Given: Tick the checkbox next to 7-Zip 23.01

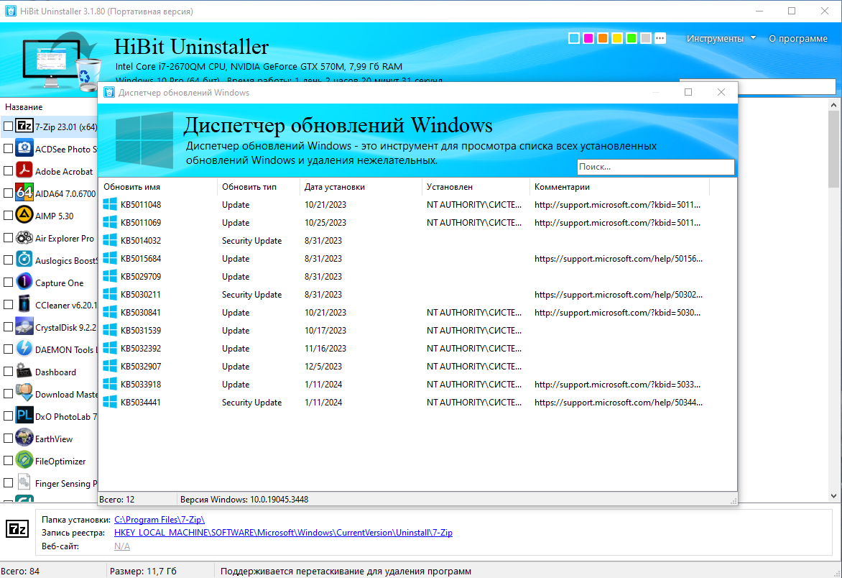Looking at the screenshot, I should (8, 127).
